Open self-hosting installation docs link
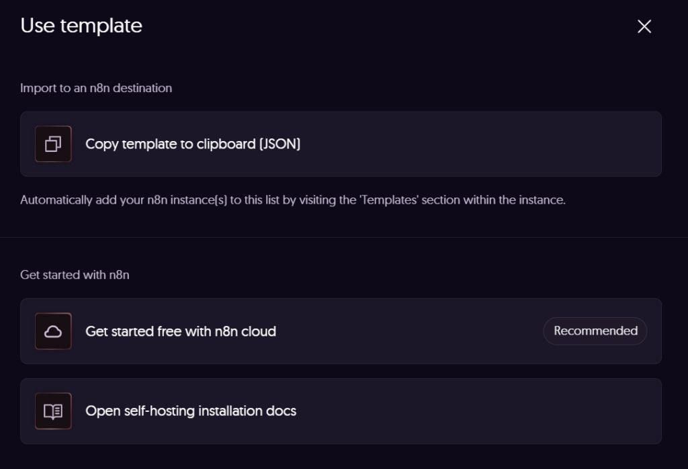Screen dimensions: 688x469 coord(191,411)
